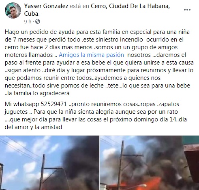199x190 pixels.
Task: Open the "Amigos la misma pasión" group link
Action: [x=91, y=55]
